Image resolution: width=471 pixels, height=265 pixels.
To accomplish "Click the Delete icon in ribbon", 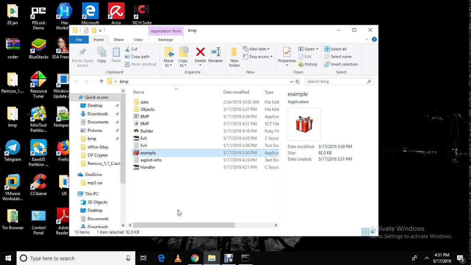I will 200,55.
